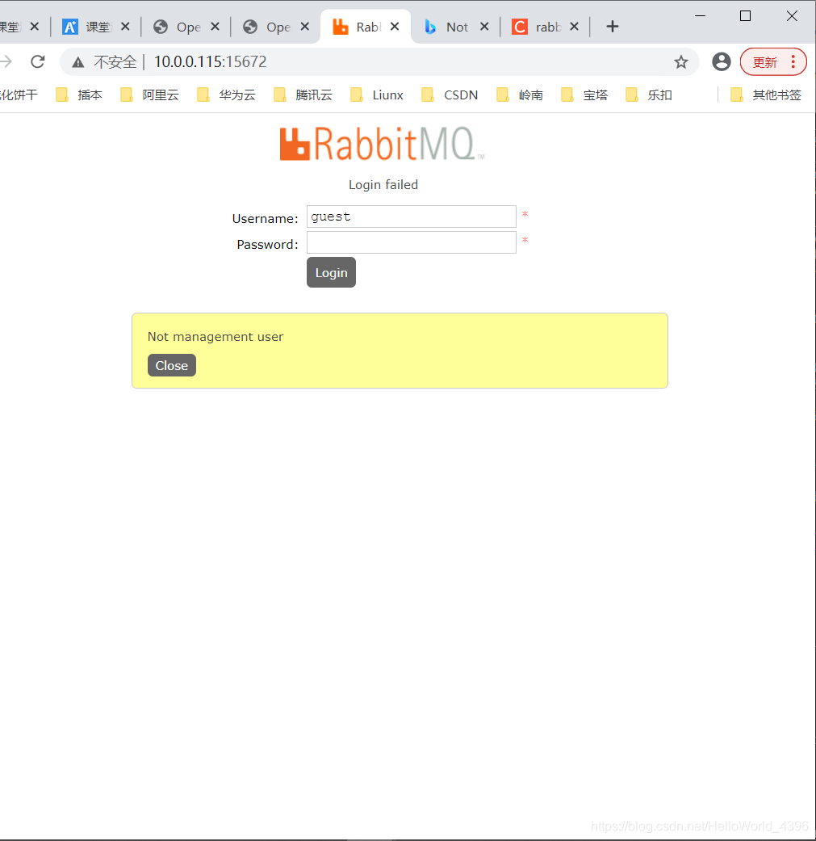The image size is (816, 841).
Task: Reload the page with the refresh icon
Action: click(x=37, y=61)
